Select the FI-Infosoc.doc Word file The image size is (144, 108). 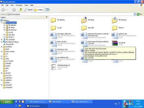[63, 51]
